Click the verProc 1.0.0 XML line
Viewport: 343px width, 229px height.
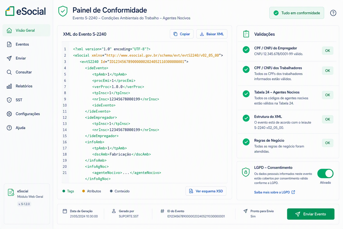click(x=118, y=87)
